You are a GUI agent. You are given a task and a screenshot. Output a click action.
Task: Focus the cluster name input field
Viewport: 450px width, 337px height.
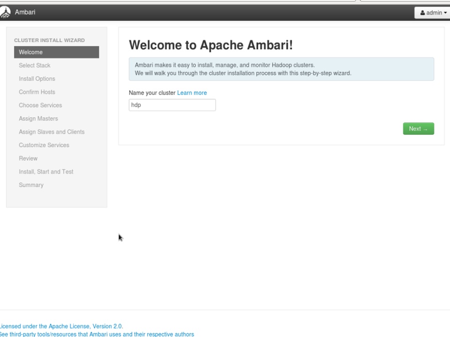[x=172, y=105]
